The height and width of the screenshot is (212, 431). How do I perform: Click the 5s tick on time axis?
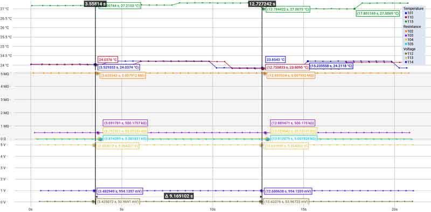click(x=121, y=209)
